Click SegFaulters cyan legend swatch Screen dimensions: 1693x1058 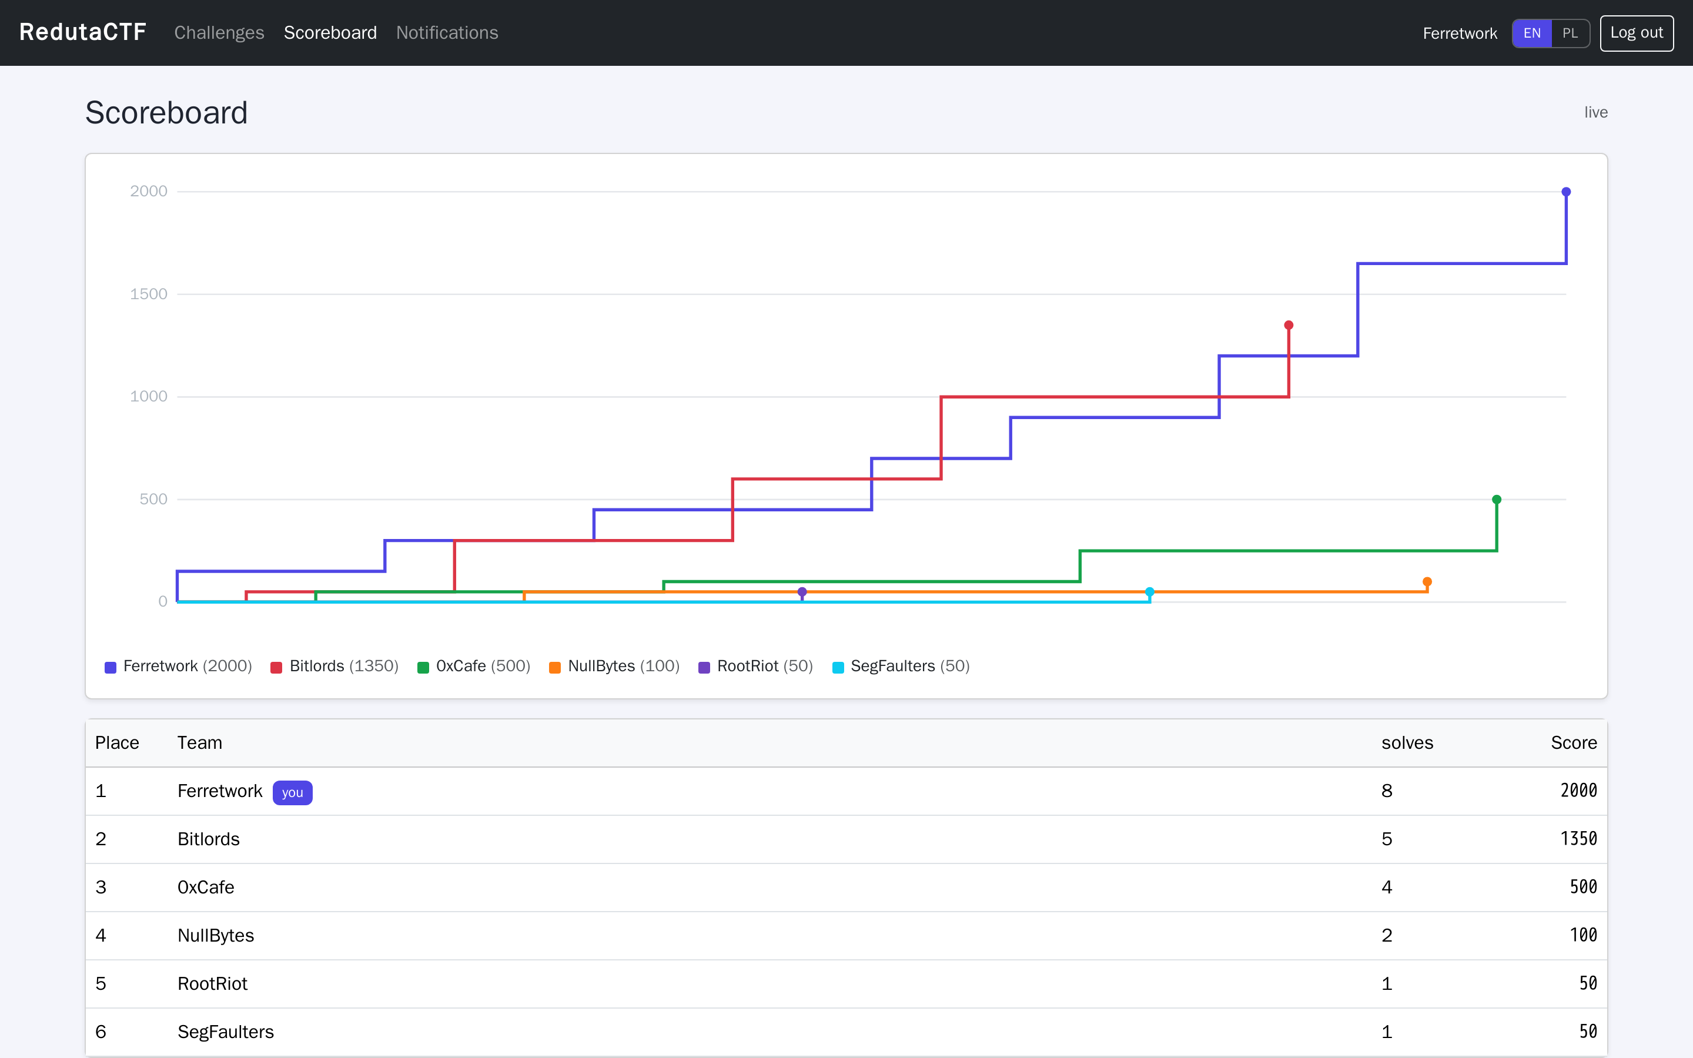click(x=838, y=667)
